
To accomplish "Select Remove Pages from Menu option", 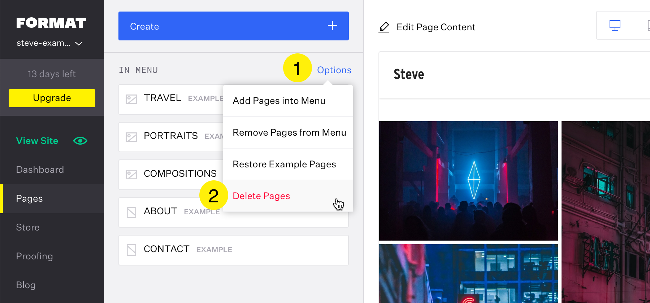I will point(289,132).
